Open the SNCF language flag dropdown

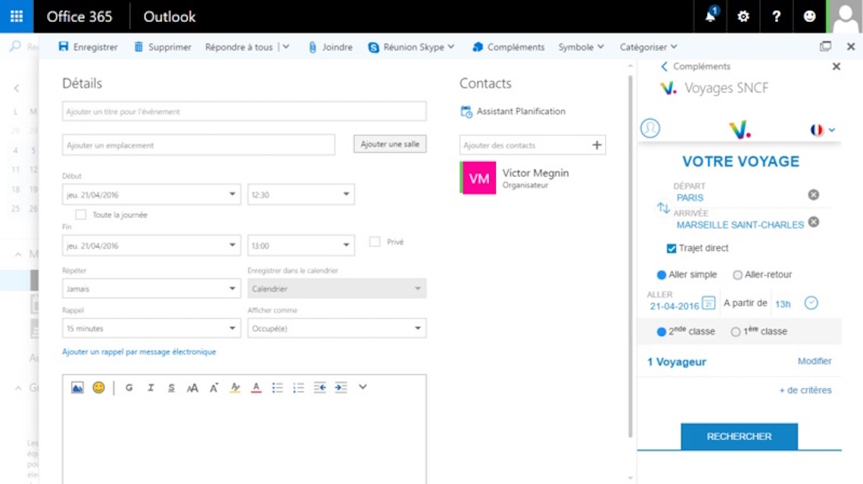tap(823, 130)
